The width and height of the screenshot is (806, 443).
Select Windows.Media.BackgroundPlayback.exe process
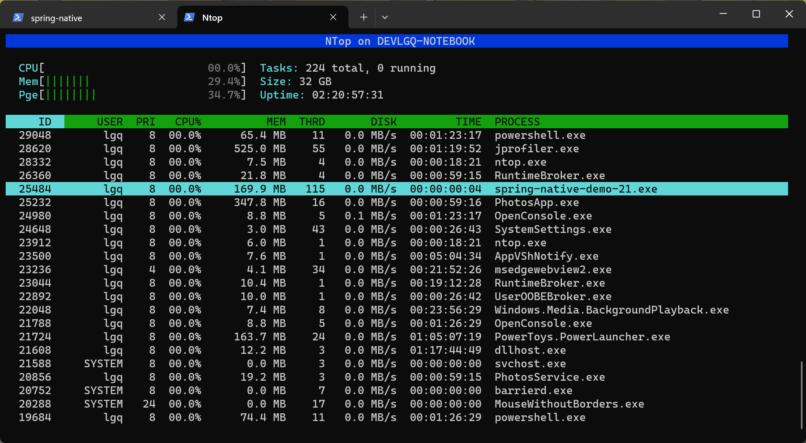(x=397, y=310)
